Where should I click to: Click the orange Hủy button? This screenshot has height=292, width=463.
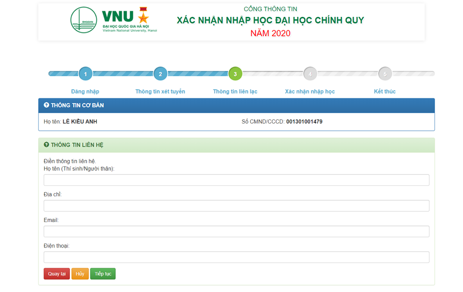point(80,274)
